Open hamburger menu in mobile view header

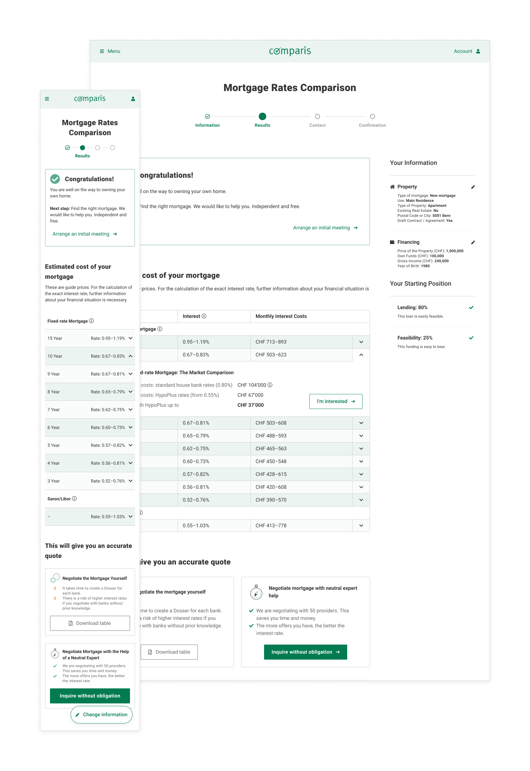click(x=47, y=99)
